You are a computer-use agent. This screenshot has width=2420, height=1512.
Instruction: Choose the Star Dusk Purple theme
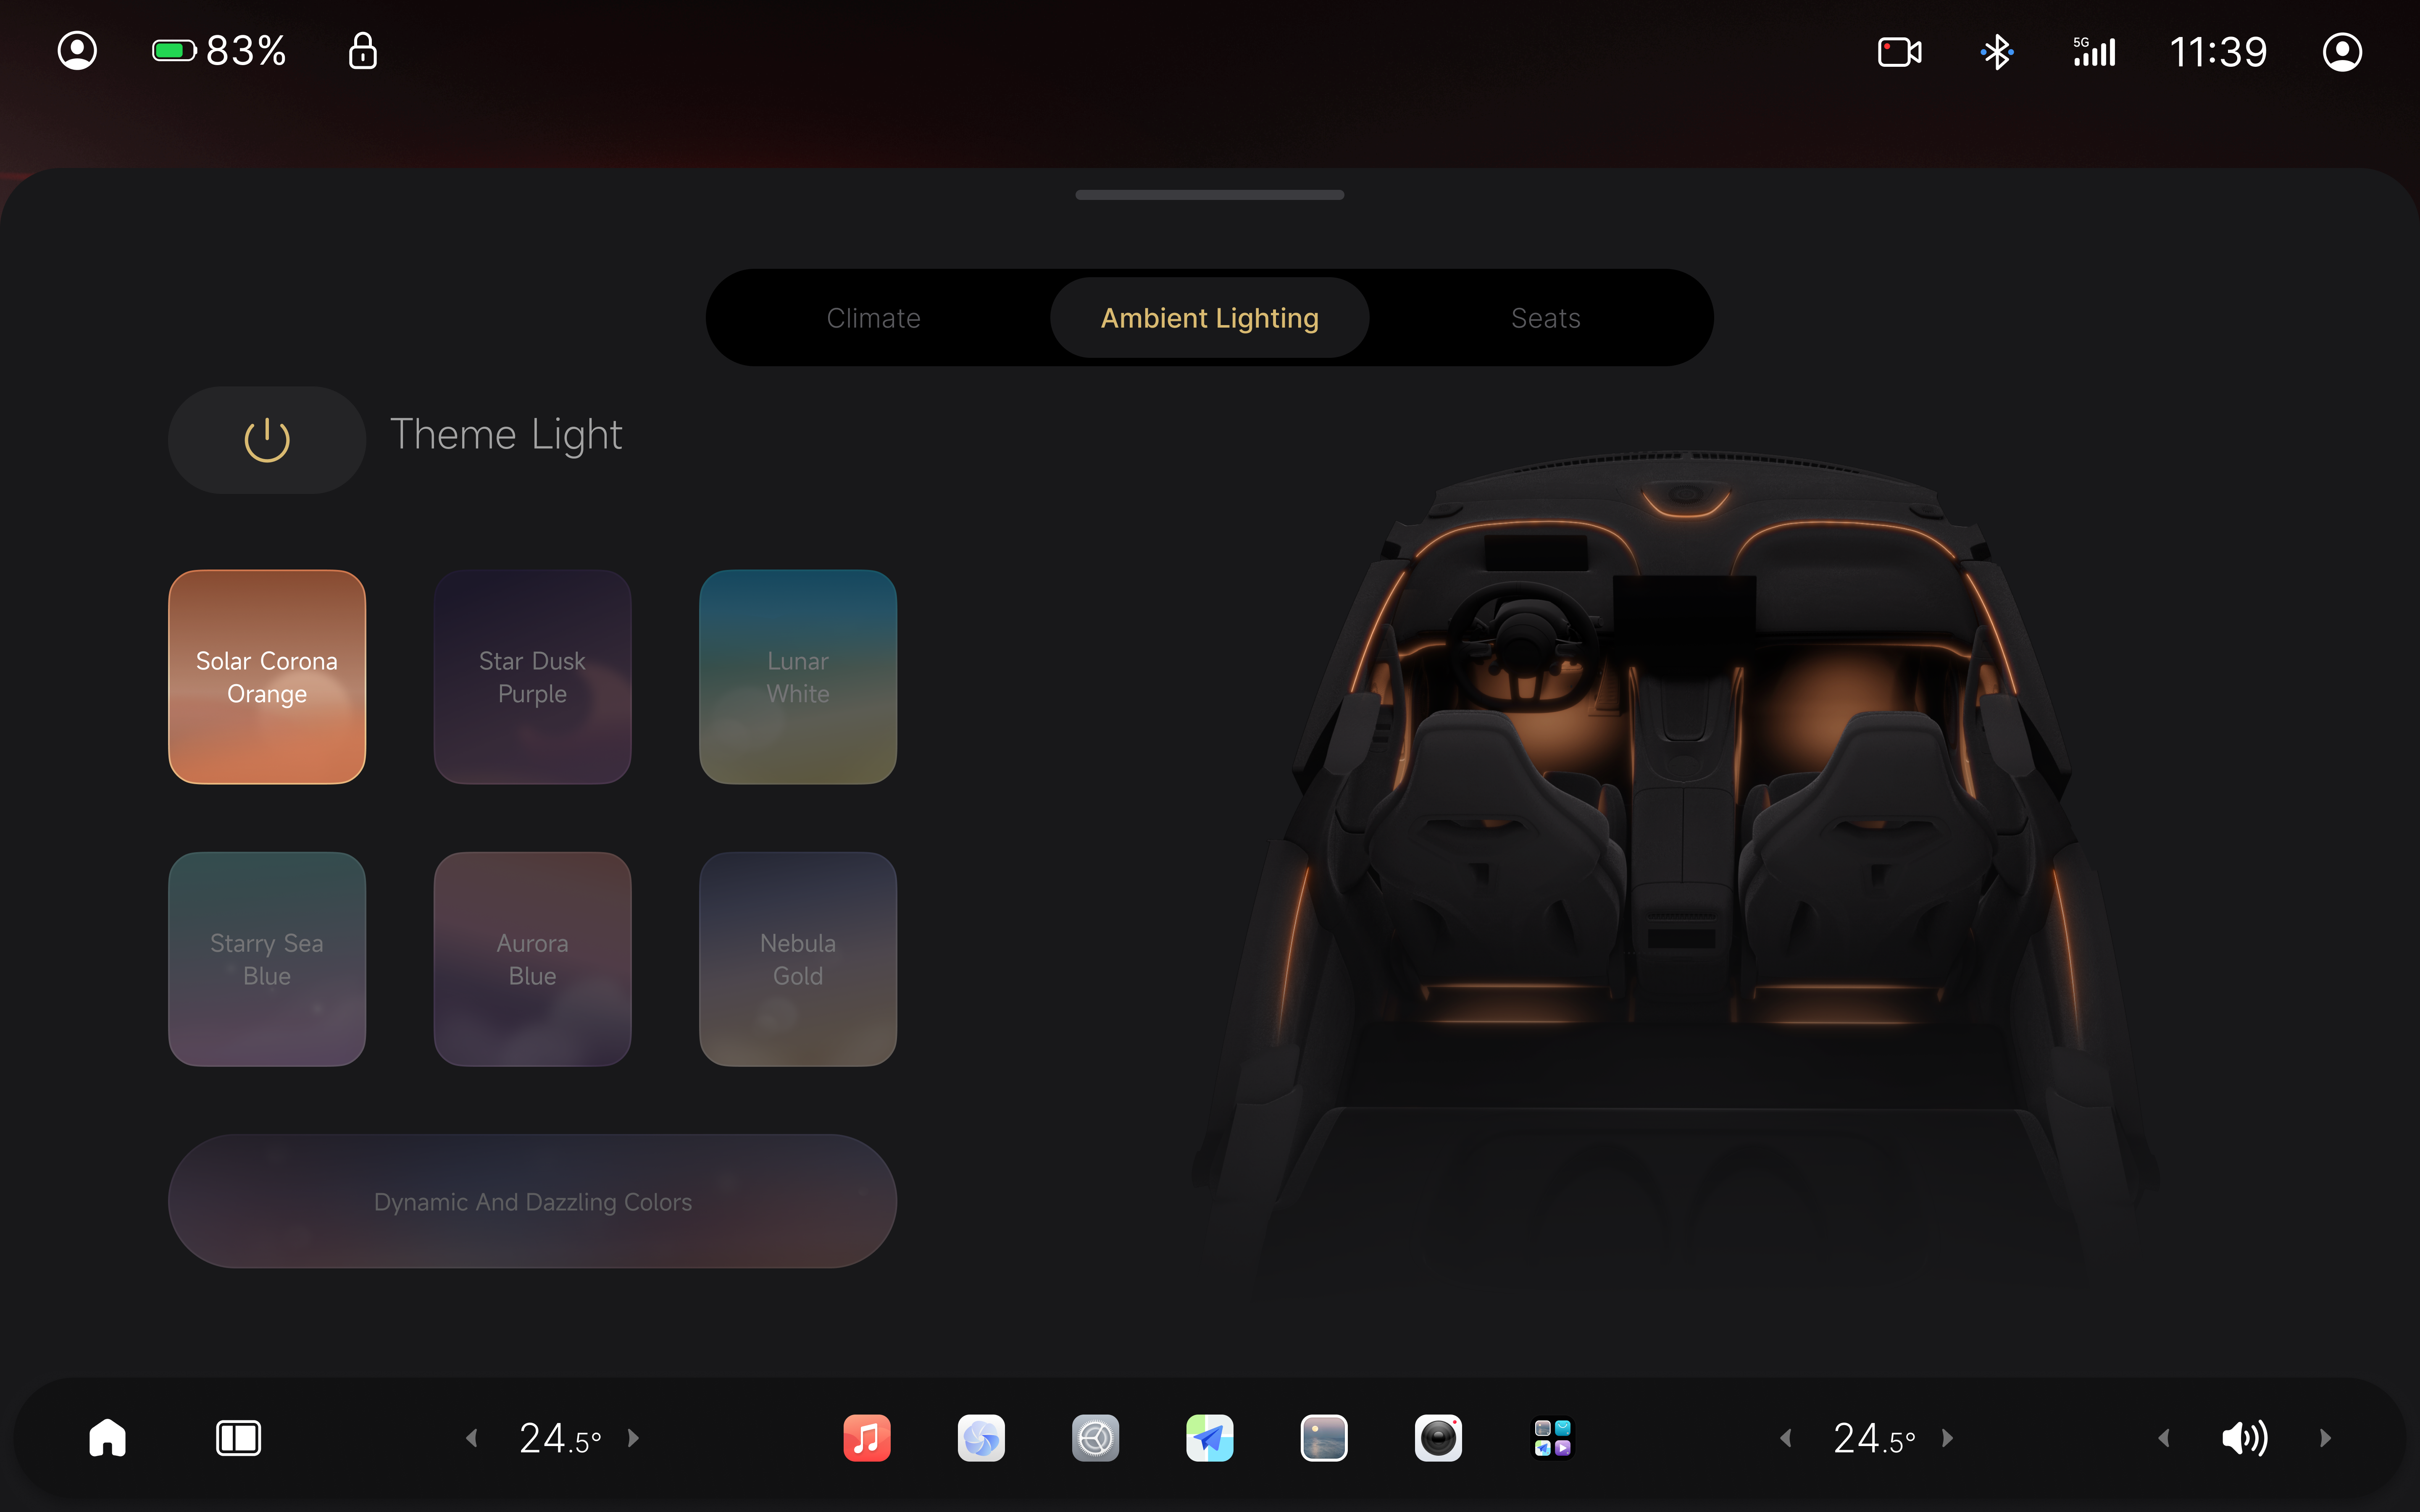(532, 677)
